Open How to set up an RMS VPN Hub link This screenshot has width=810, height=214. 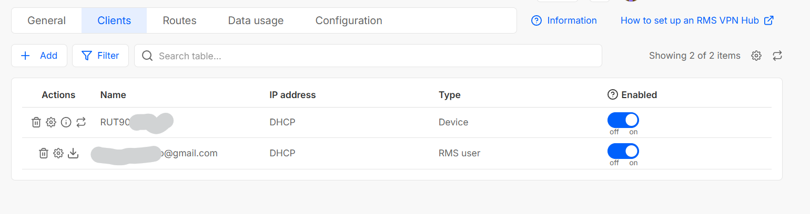(x=697, y=20)
